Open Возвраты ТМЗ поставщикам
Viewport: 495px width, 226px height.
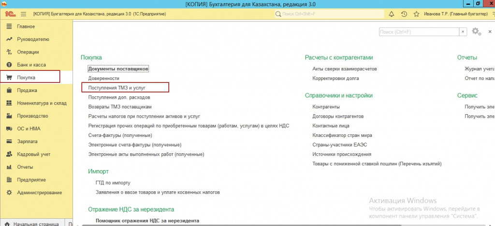pyautogui.click(x=120, y=106)
